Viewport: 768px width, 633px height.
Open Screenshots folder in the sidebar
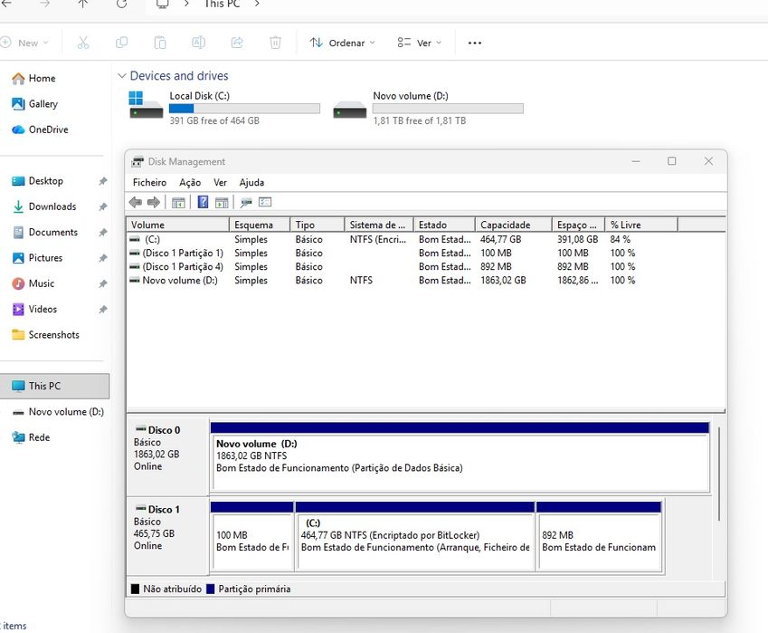pyautogui.click(x=45, y=335)
